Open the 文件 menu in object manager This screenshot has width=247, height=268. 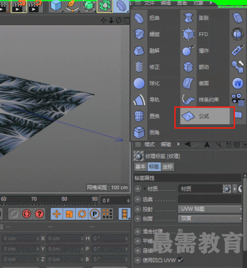150,3
